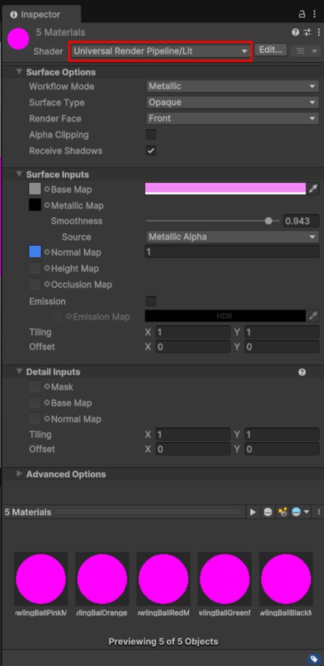This screenshot has height=666, width=324.
Task: Open the material help reference icon
Action: coord(295,33)
